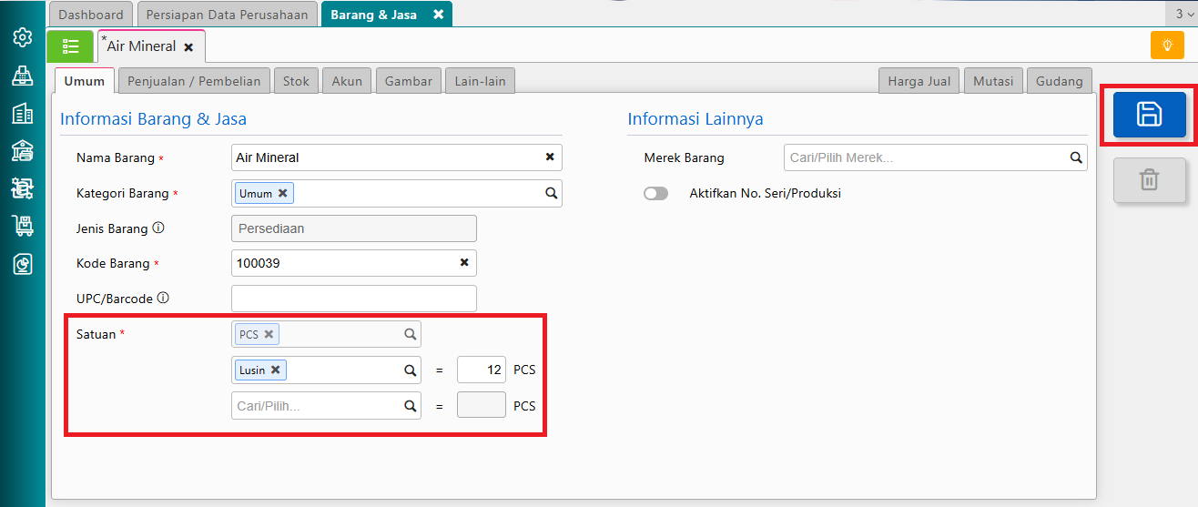Open the Gambar tab

click(409, 81)
